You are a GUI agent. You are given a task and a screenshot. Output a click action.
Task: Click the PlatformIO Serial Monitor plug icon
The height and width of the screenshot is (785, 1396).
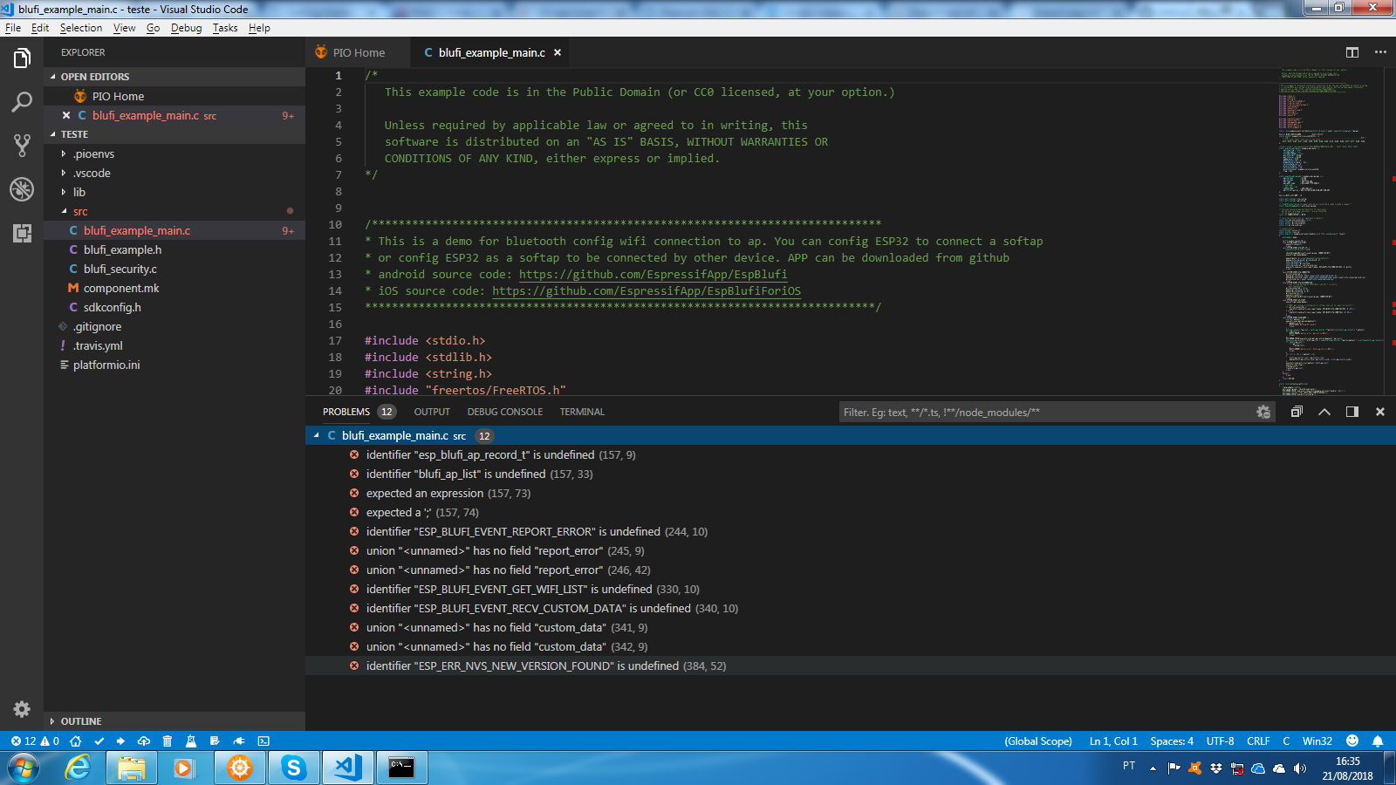239,741
